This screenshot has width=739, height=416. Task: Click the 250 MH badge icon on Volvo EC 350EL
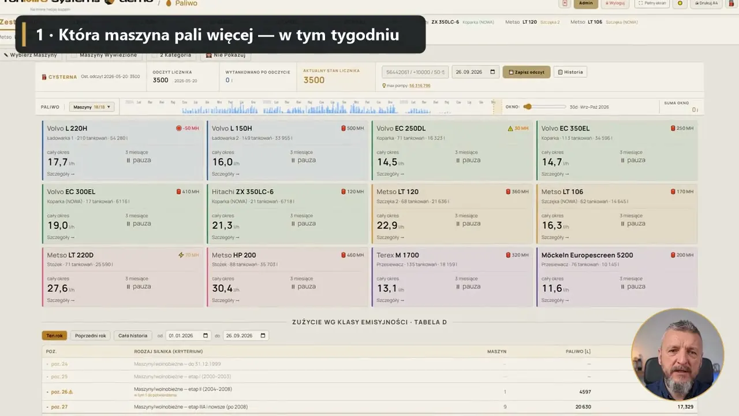673,128
